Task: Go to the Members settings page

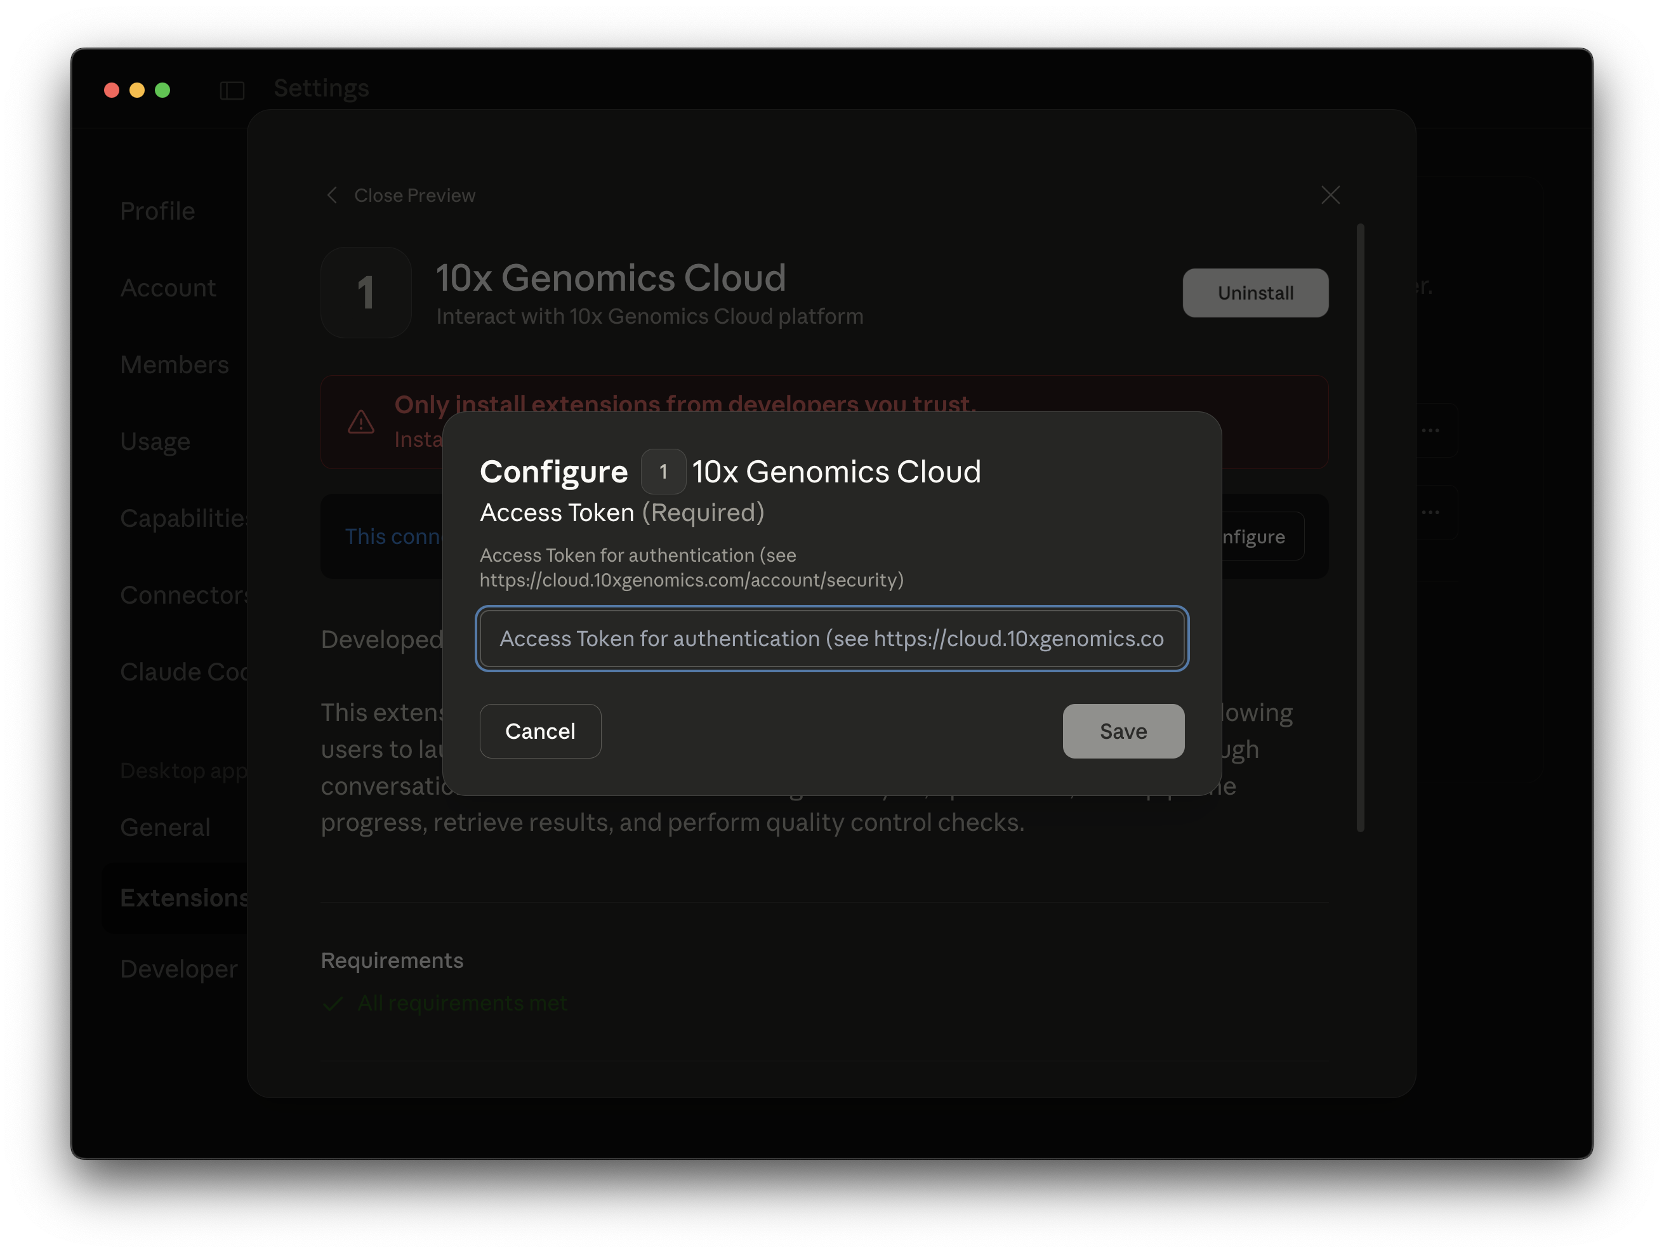Action: (175, 364)
